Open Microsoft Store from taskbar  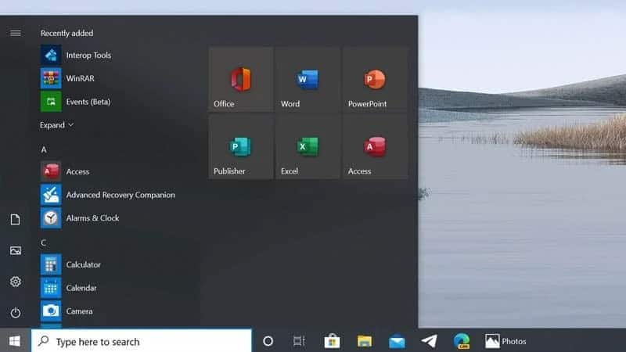click(332, 341)
